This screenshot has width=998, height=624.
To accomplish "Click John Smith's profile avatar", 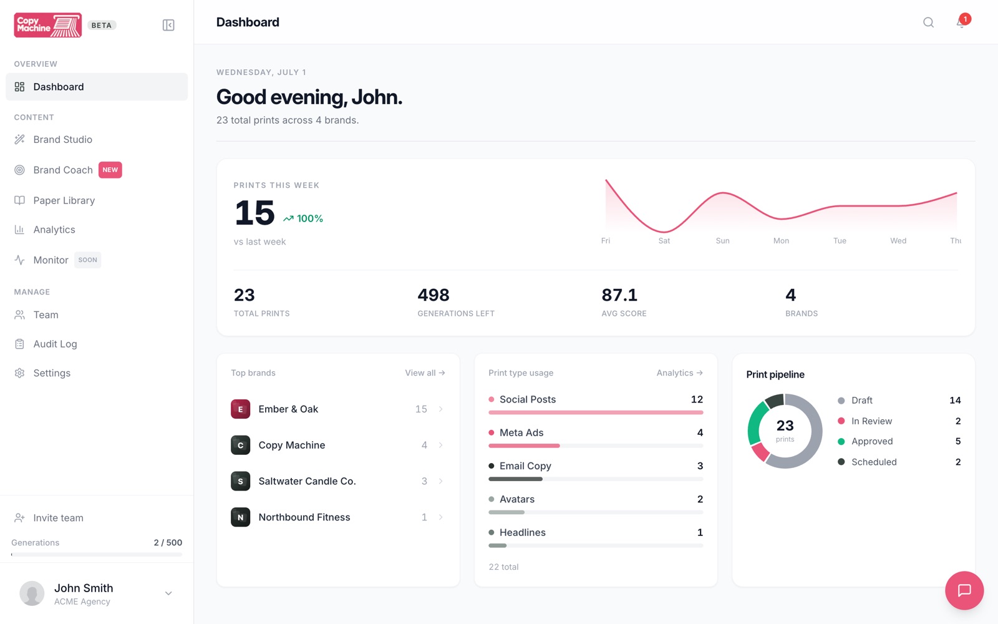I will [x=32, y=593].
